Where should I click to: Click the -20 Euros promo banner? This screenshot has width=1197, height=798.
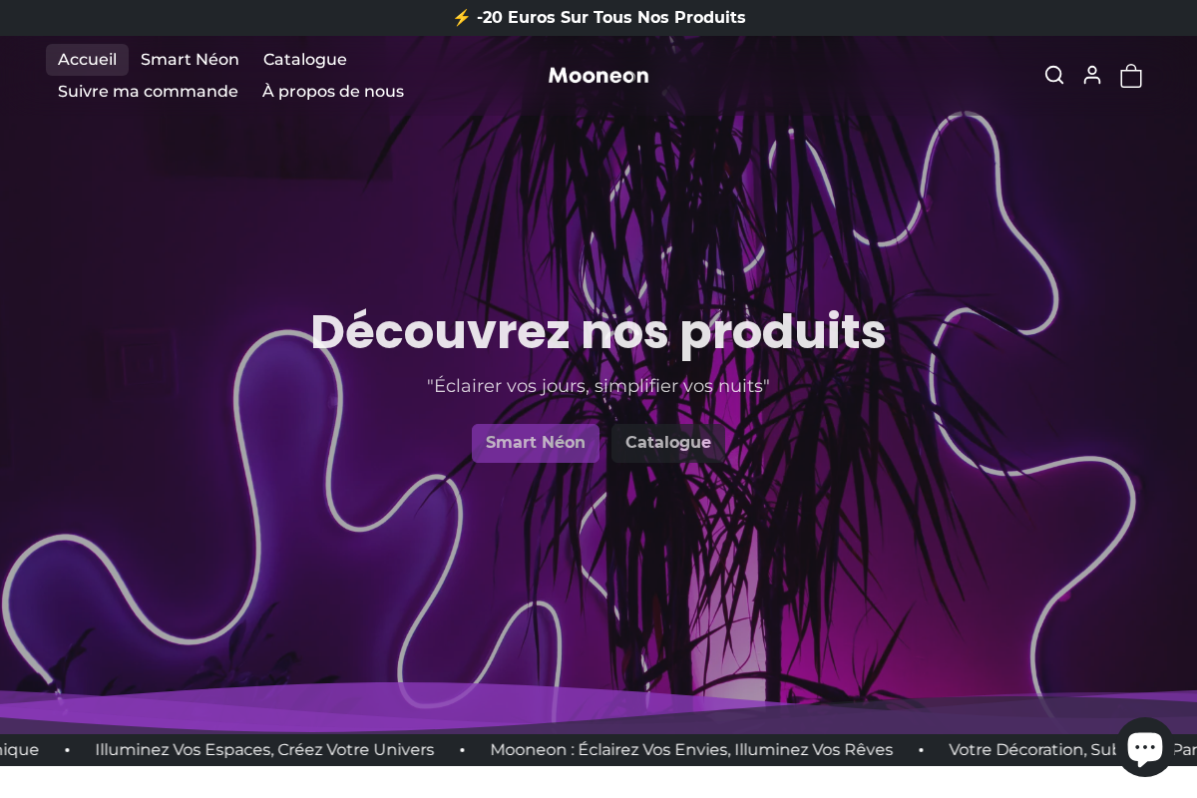[610, 17]
